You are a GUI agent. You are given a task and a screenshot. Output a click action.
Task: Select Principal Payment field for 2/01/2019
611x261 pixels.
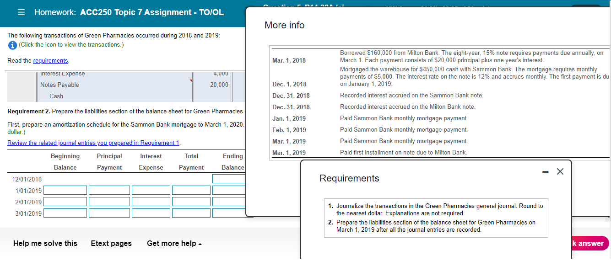click(x=109, y=202)
